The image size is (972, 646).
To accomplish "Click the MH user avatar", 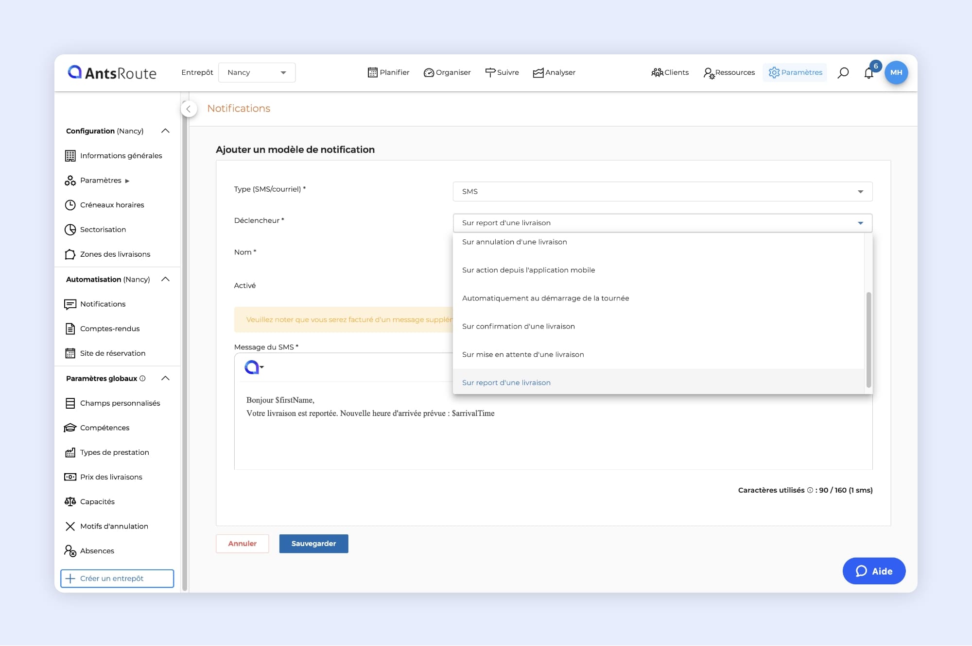I will (896, 72).
